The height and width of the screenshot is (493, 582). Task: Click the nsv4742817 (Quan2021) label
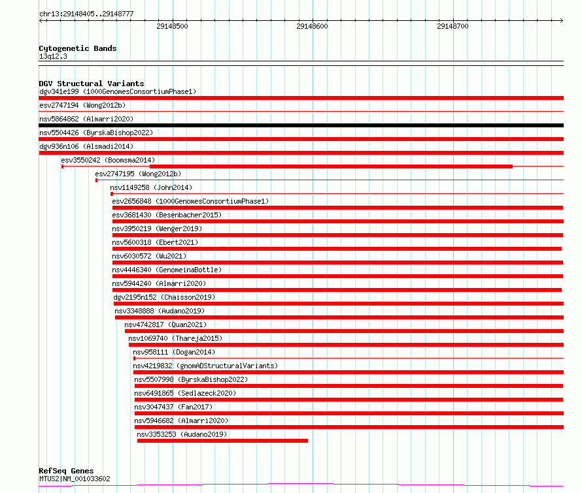click(x=165, y=325)
